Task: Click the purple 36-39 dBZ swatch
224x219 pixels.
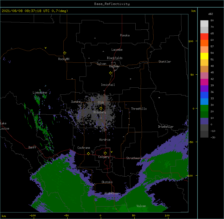Action: (x=204, y=89)
